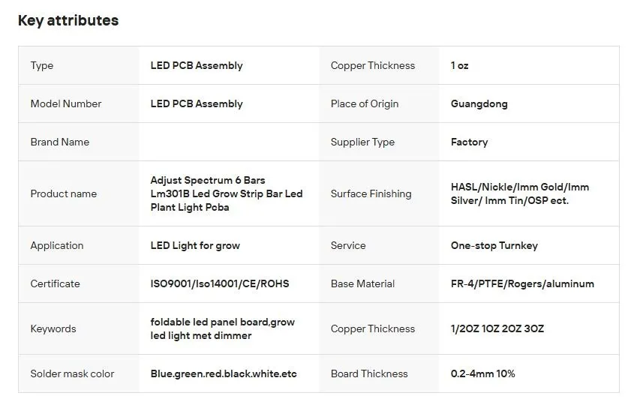Select the Type label cell
This screenshot has height=405, width=637.
point(79,65)
